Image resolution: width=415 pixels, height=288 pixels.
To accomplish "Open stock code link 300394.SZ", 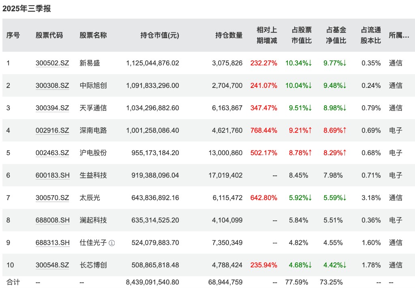I will tap(52, 108).
